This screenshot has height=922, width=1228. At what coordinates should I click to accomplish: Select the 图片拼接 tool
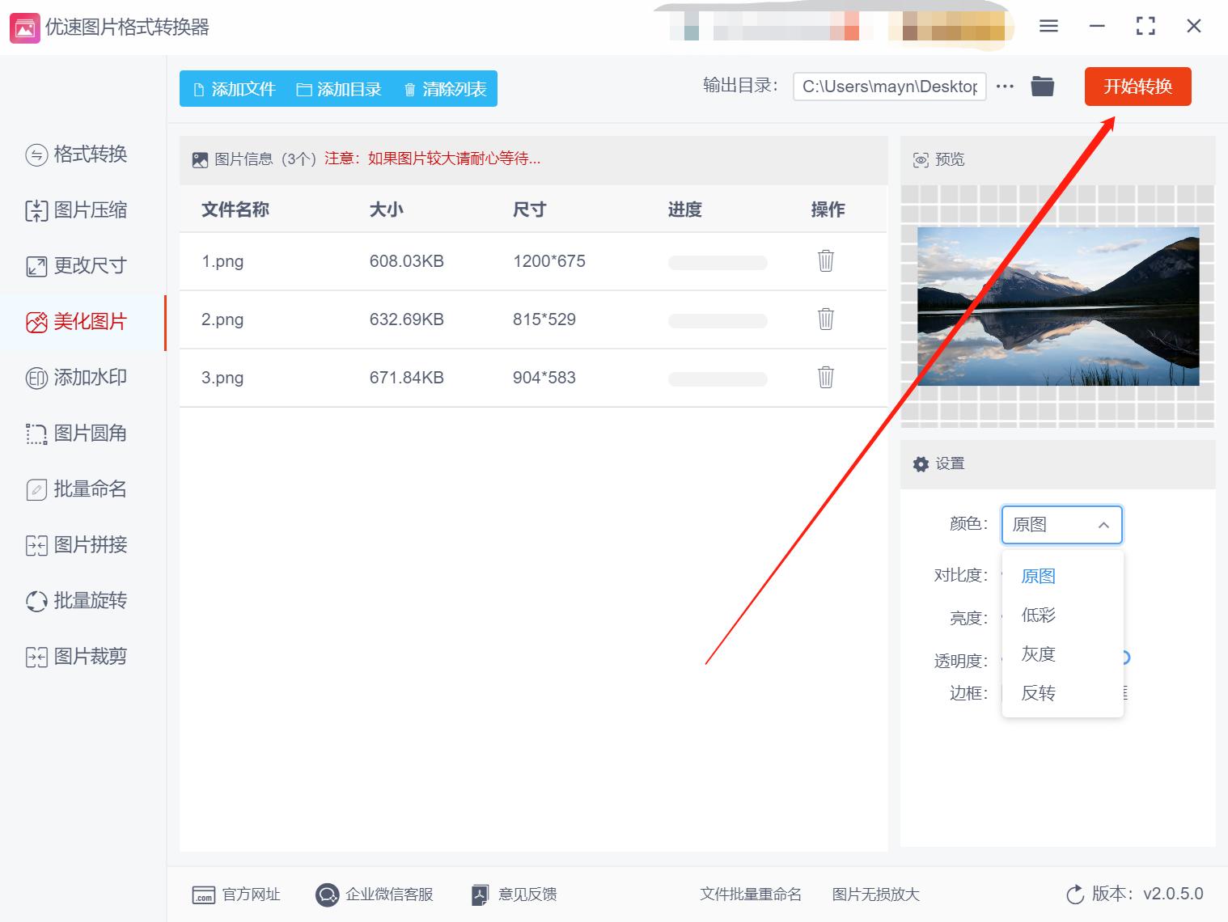coord(81,544)
